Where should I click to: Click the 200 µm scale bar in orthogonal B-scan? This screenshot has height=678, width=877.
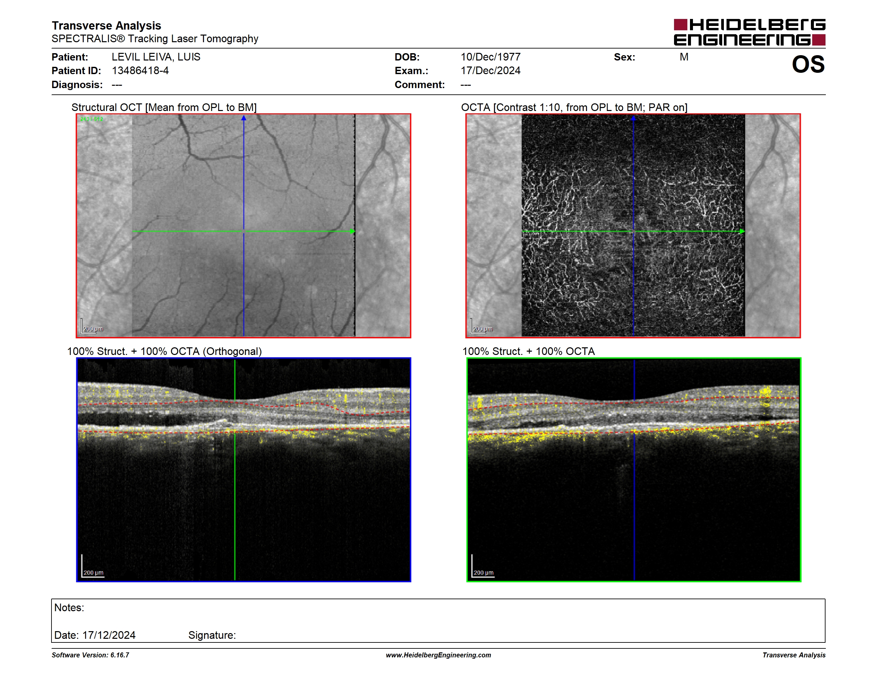click(93, 566)
